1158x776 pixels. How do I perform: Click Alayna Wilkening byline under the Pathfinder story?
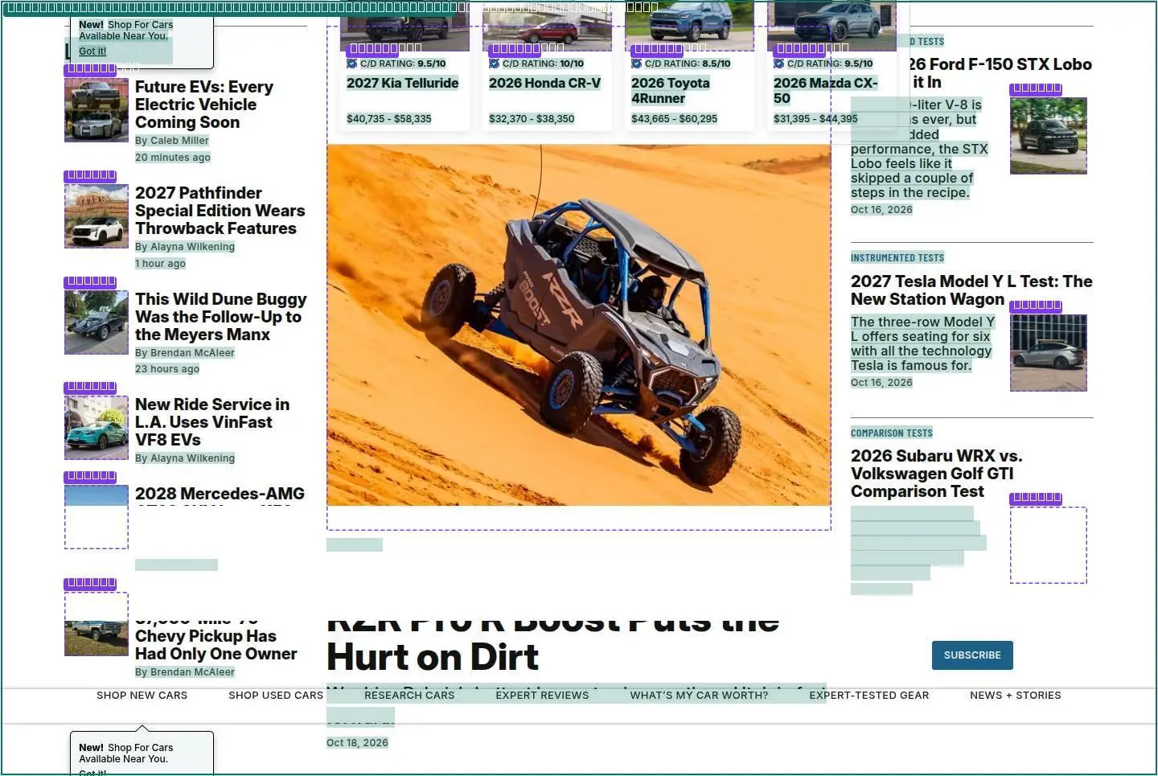click(185, 247)
